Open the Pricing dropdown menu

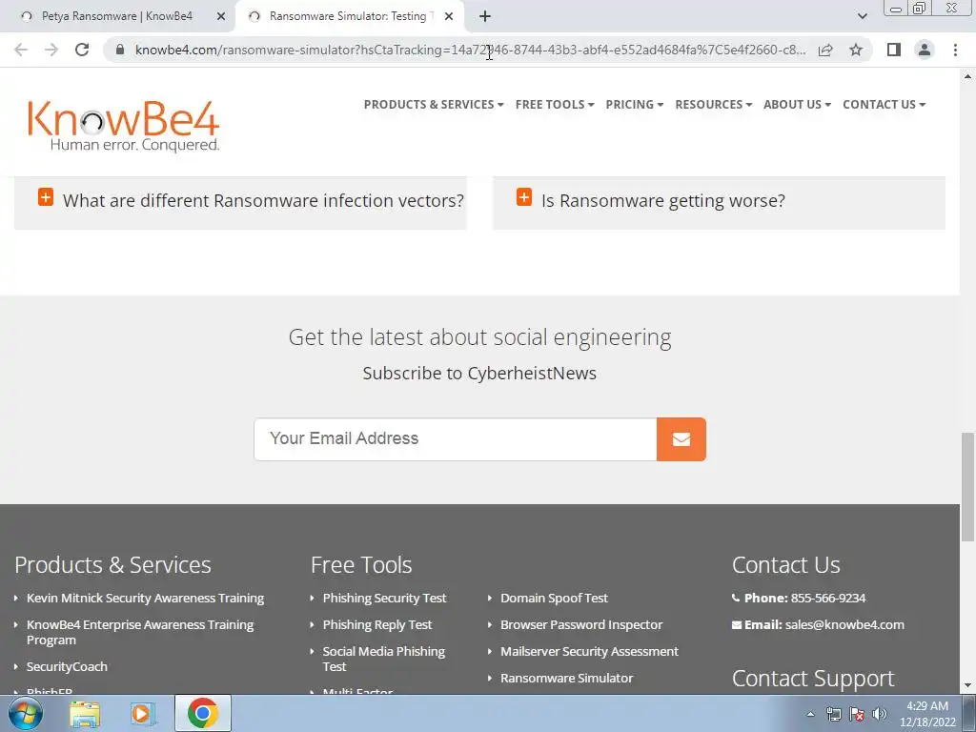tap(634, 105)
